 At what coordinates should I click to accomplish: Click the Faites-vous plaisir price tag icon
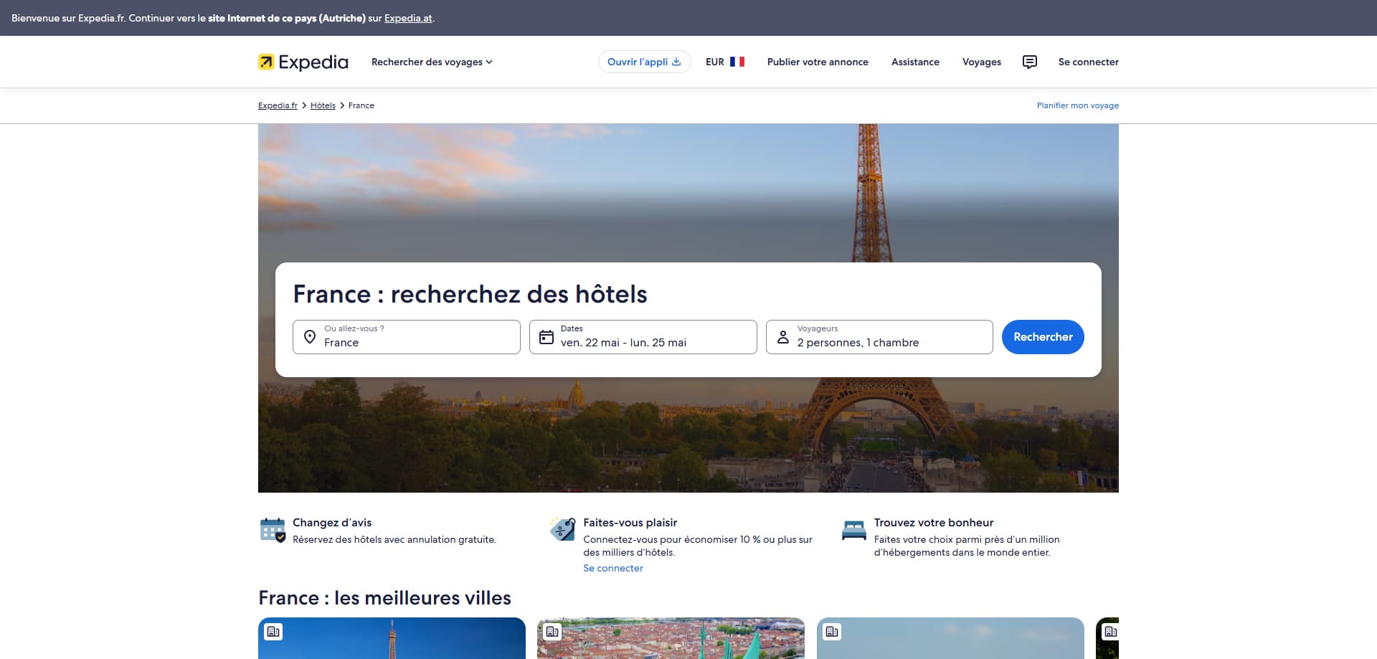pos(562,529)
